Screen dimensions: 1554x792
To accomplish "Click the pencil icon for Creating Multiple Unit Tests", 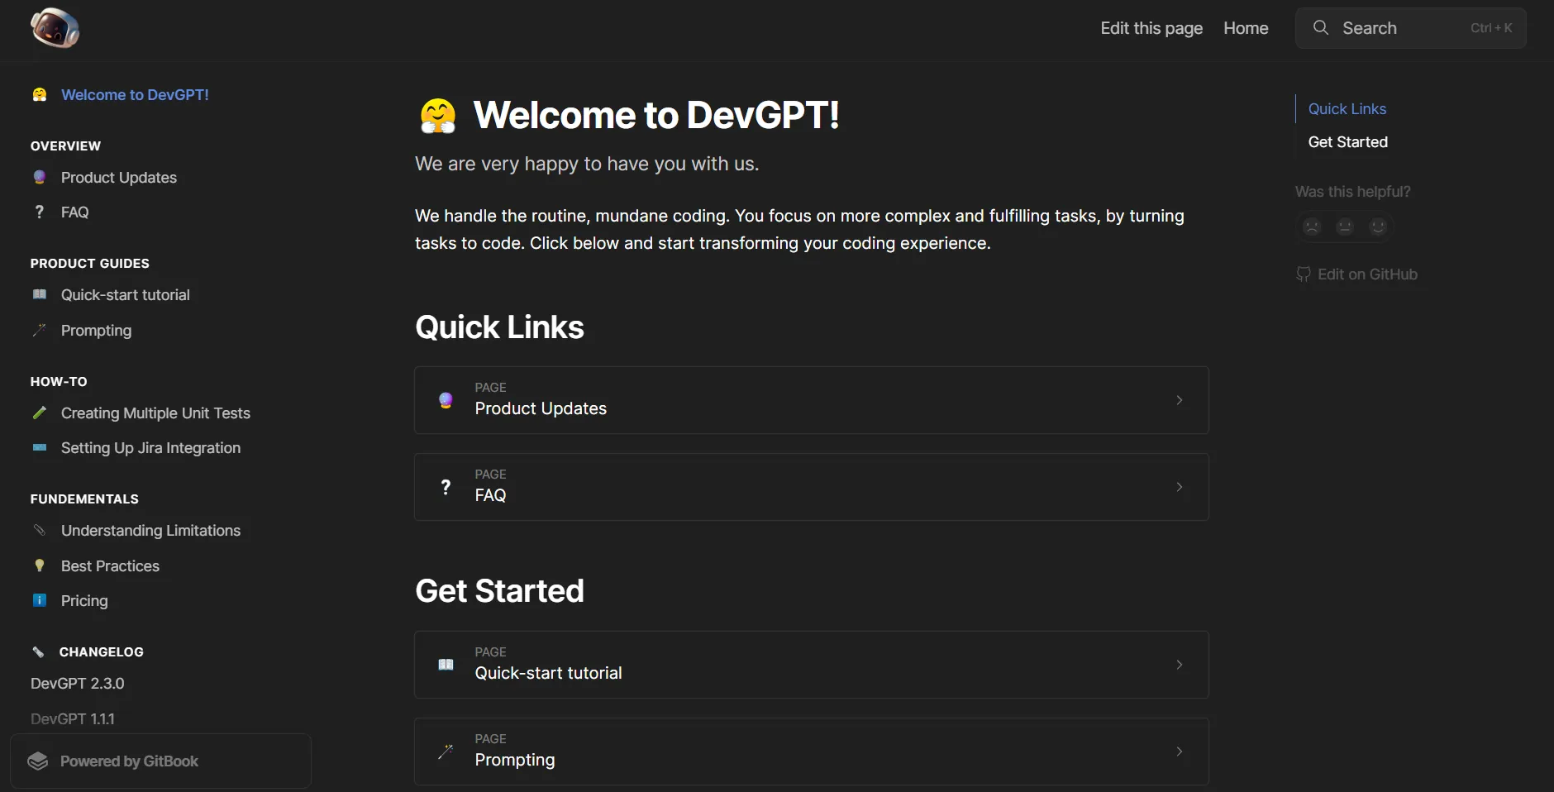I will pos(39,413).
